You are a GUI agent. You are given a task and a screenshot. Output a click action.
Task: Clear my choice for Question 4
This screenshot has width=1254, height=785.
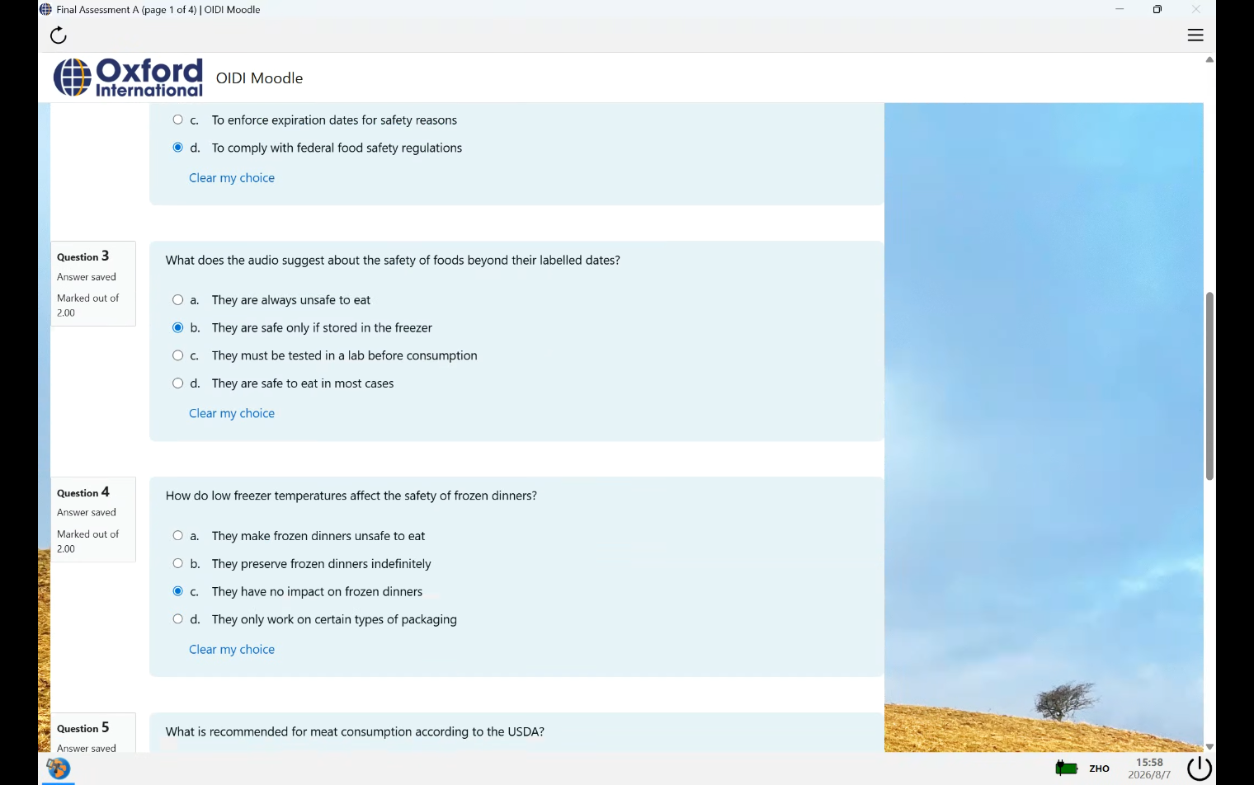click(x=232, y=649)
